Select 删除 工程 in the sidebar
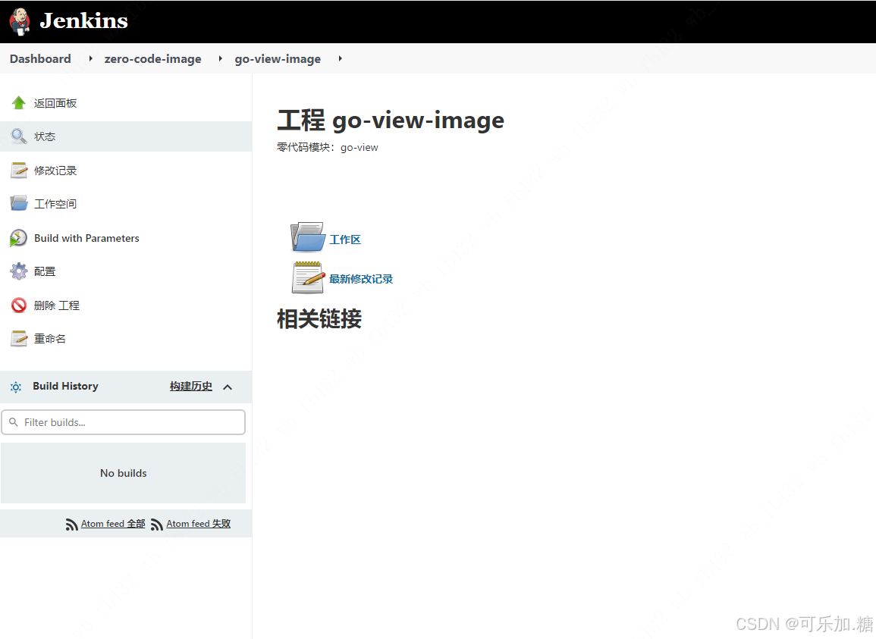876x639 pixels. pos(56,305)
